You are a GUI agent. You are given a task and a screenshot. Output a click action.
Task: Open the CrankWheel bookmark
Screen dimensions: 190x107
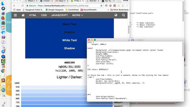point(72,10)
